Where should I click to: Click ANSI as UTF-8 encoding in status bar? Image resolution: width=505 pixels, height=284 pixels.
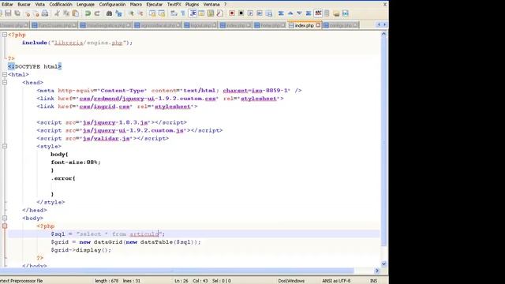pyautogui.click(x=336, y=281)
